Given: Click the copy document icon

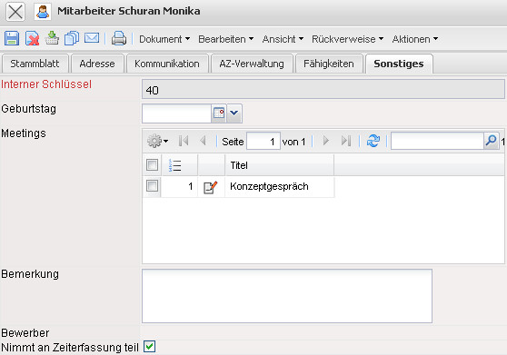Looking at the screenshot, I should pos(72,38).
